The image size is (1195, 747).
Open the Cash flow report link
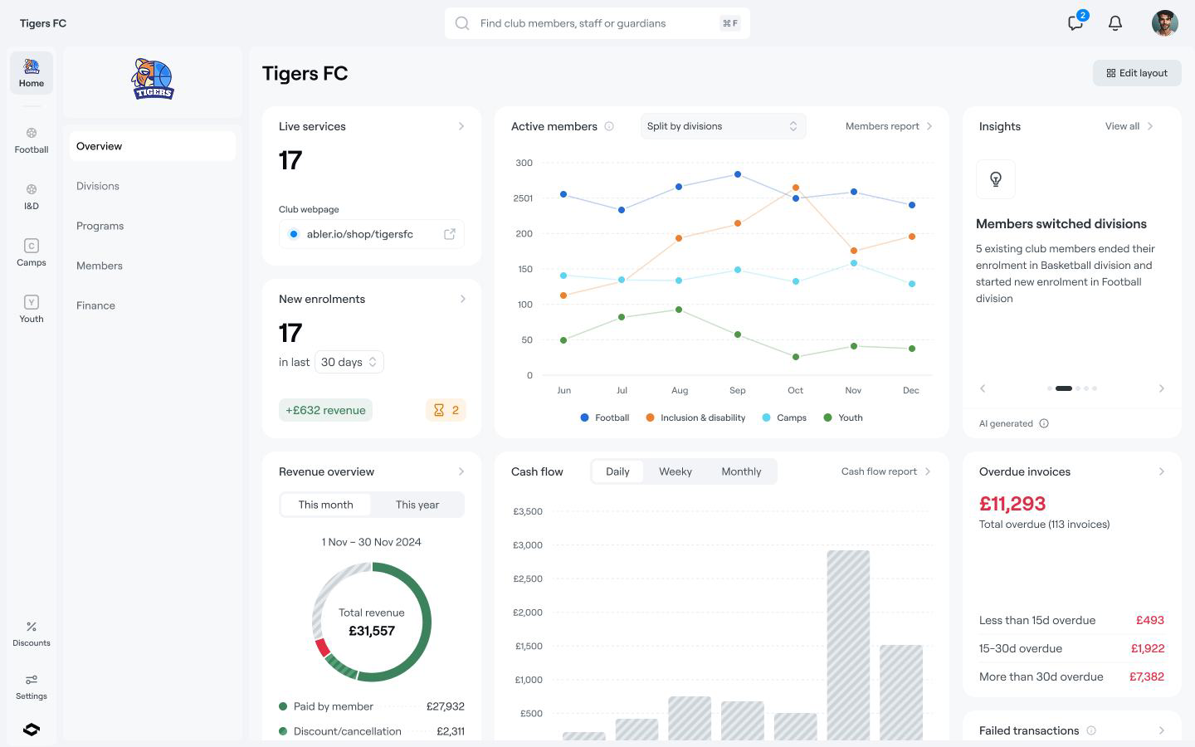(886, 471)
